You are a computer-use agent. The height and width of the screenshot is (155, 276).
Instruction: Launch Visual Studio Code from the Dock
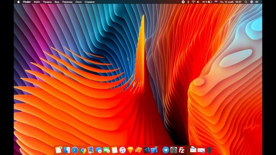(147, 150)
